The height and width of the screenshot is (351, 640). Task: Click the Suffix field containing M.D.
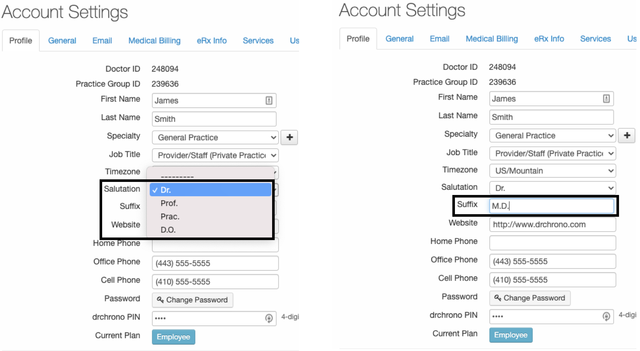pos(551,206)
